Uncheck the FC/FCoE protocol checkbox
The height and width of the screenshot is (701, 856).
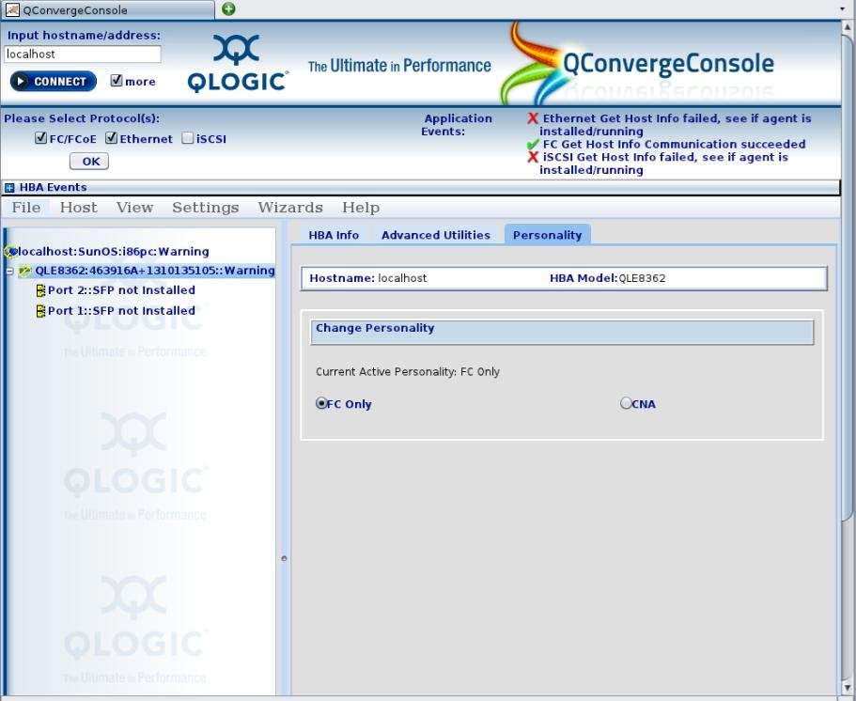click(x=40, y=138)
